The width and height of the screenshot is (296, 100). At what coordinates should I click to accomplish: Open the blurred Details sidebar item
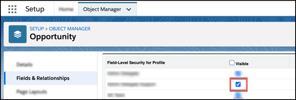(24, 64)
